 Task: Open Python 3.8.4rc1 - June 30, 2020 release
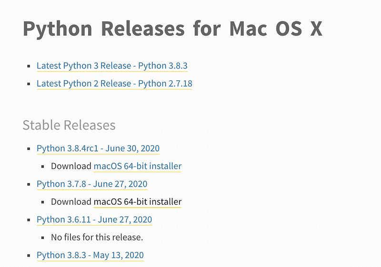(x=98, y=148)
